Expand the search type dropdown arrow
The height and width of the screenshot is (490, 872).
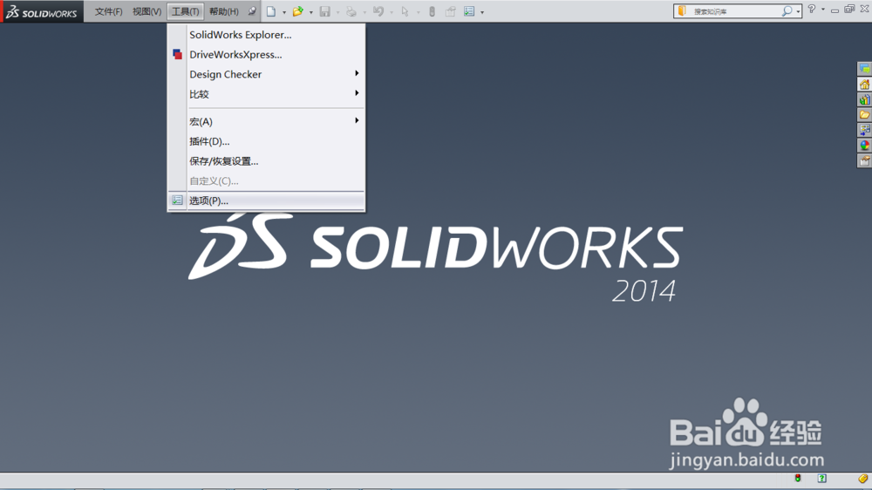tap(798, 11)
